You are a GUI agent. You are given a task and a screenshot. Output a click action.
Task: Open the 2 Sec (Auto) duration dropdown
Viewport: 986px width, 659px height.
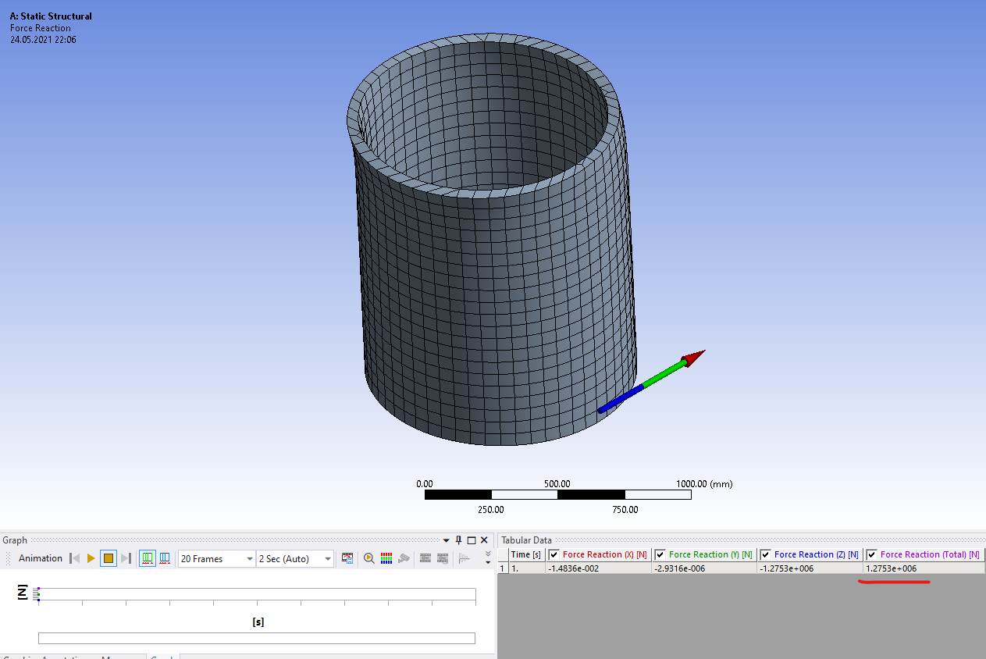pos(328,558)
